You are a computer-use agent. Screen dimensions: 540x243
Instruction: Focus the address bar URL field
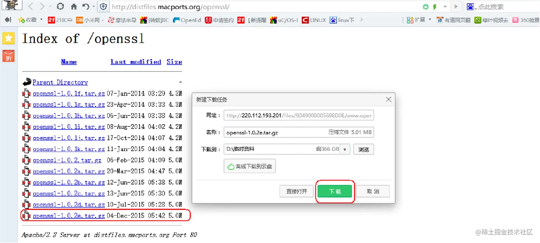click(264, 6)
